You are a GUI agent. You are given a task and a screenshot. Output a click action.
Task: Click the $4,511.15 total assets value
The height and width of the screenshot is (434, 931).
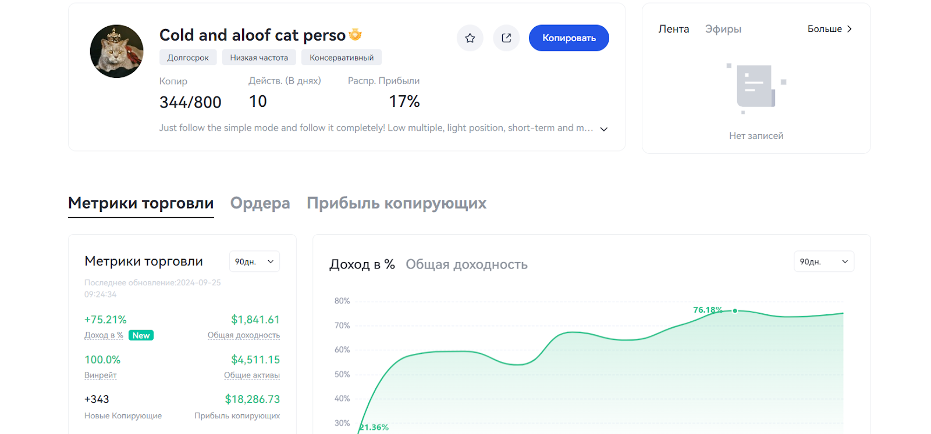[x=255, y=360]
